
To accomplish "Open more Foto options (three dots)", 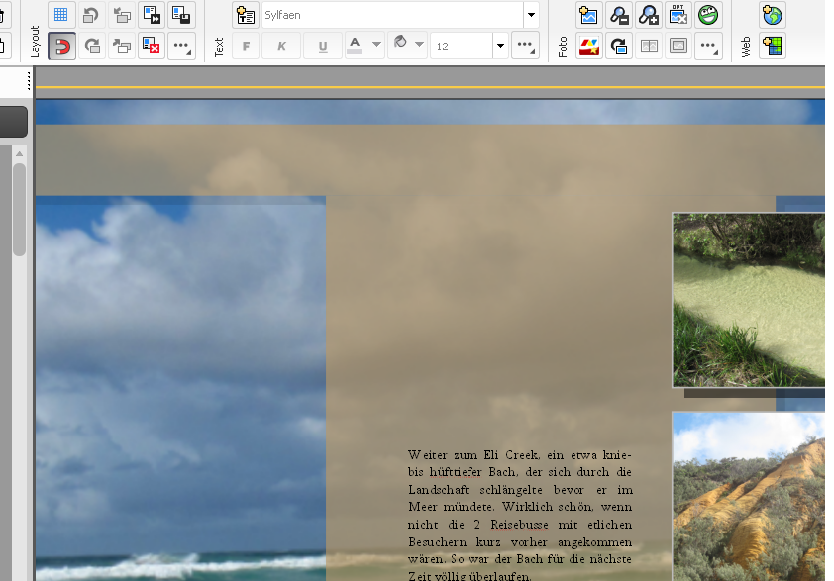I will [708, 46].
